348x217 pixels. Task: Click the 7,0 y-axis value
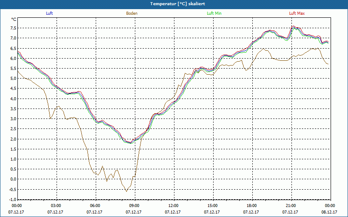coord(13,38)
